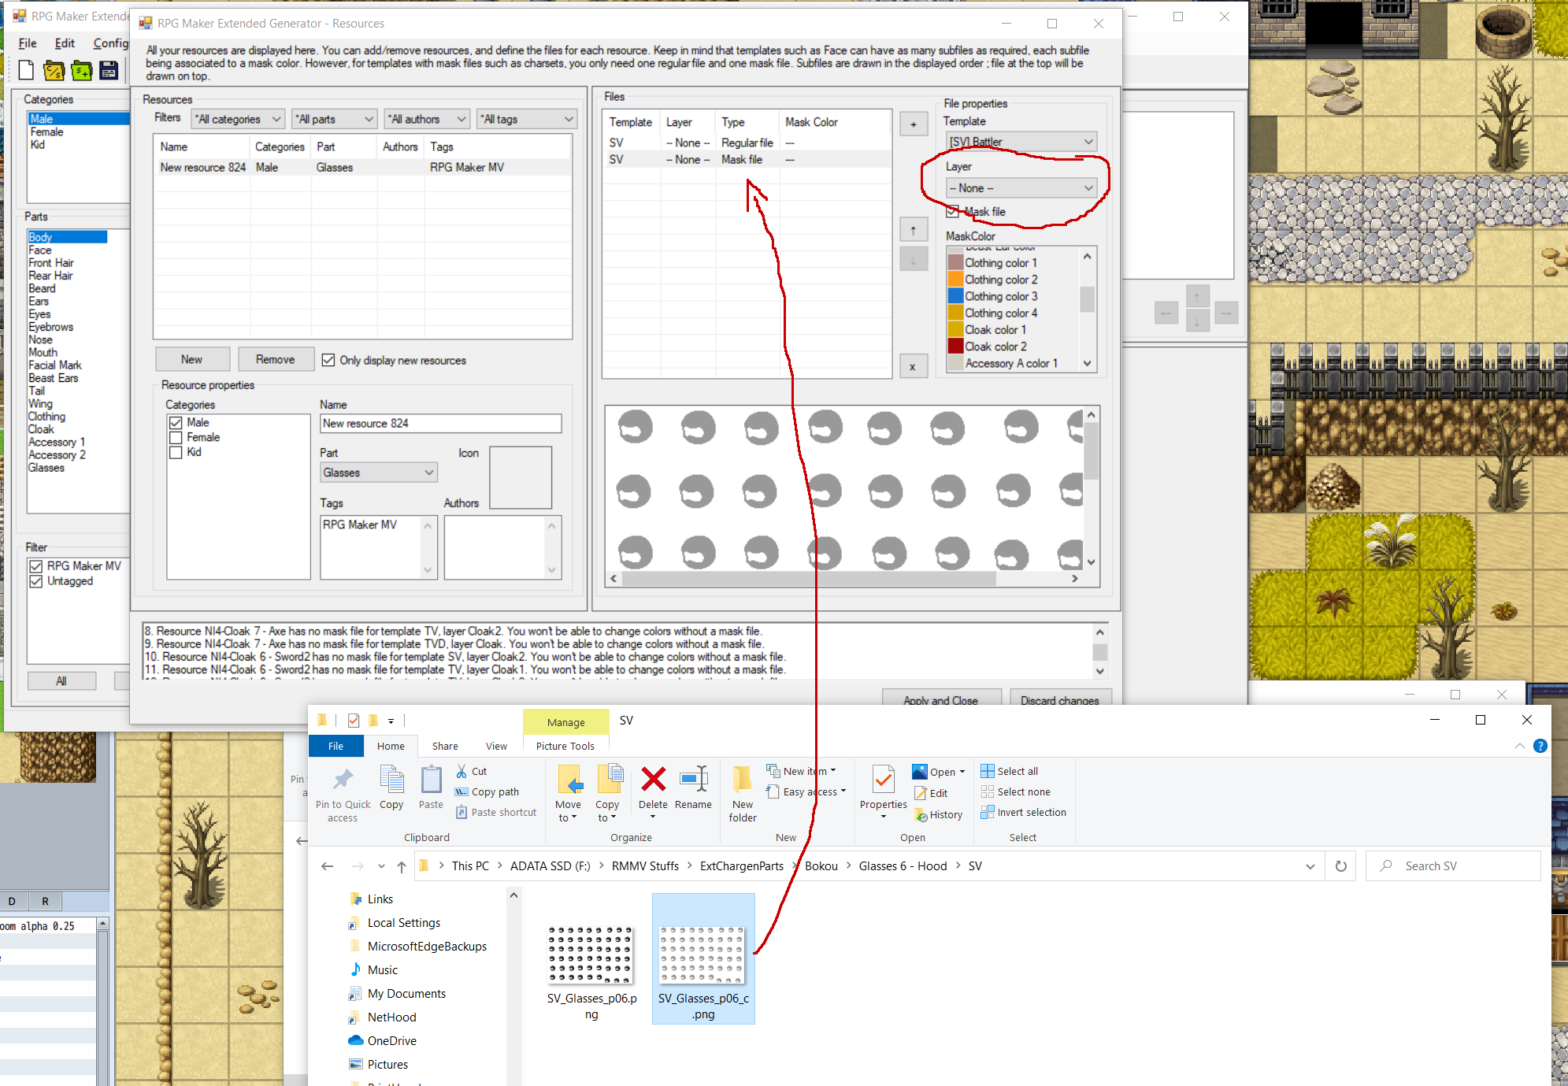
Task: Click the All button under Filter
Action: (61, 681)
